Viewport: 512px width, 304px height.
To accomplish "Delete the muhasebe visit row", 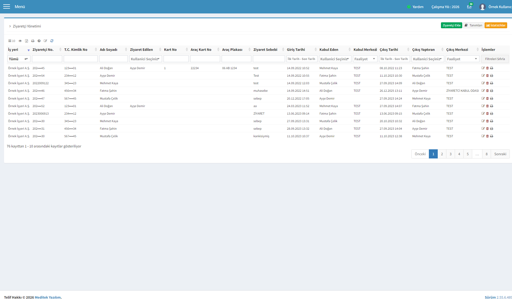I will (x=487, y=91).
